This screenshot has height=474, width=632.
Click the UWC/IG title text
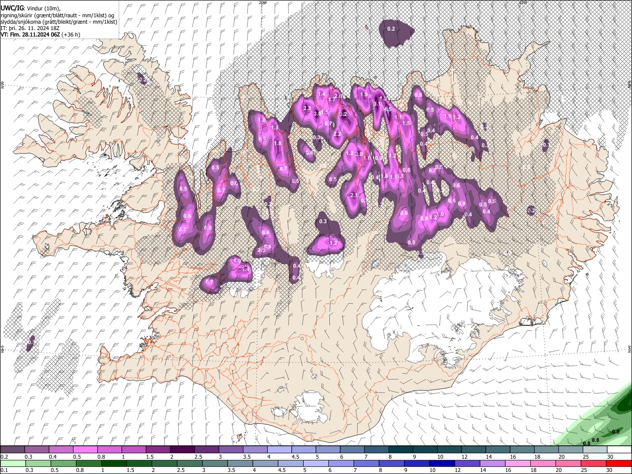(11, 8)
